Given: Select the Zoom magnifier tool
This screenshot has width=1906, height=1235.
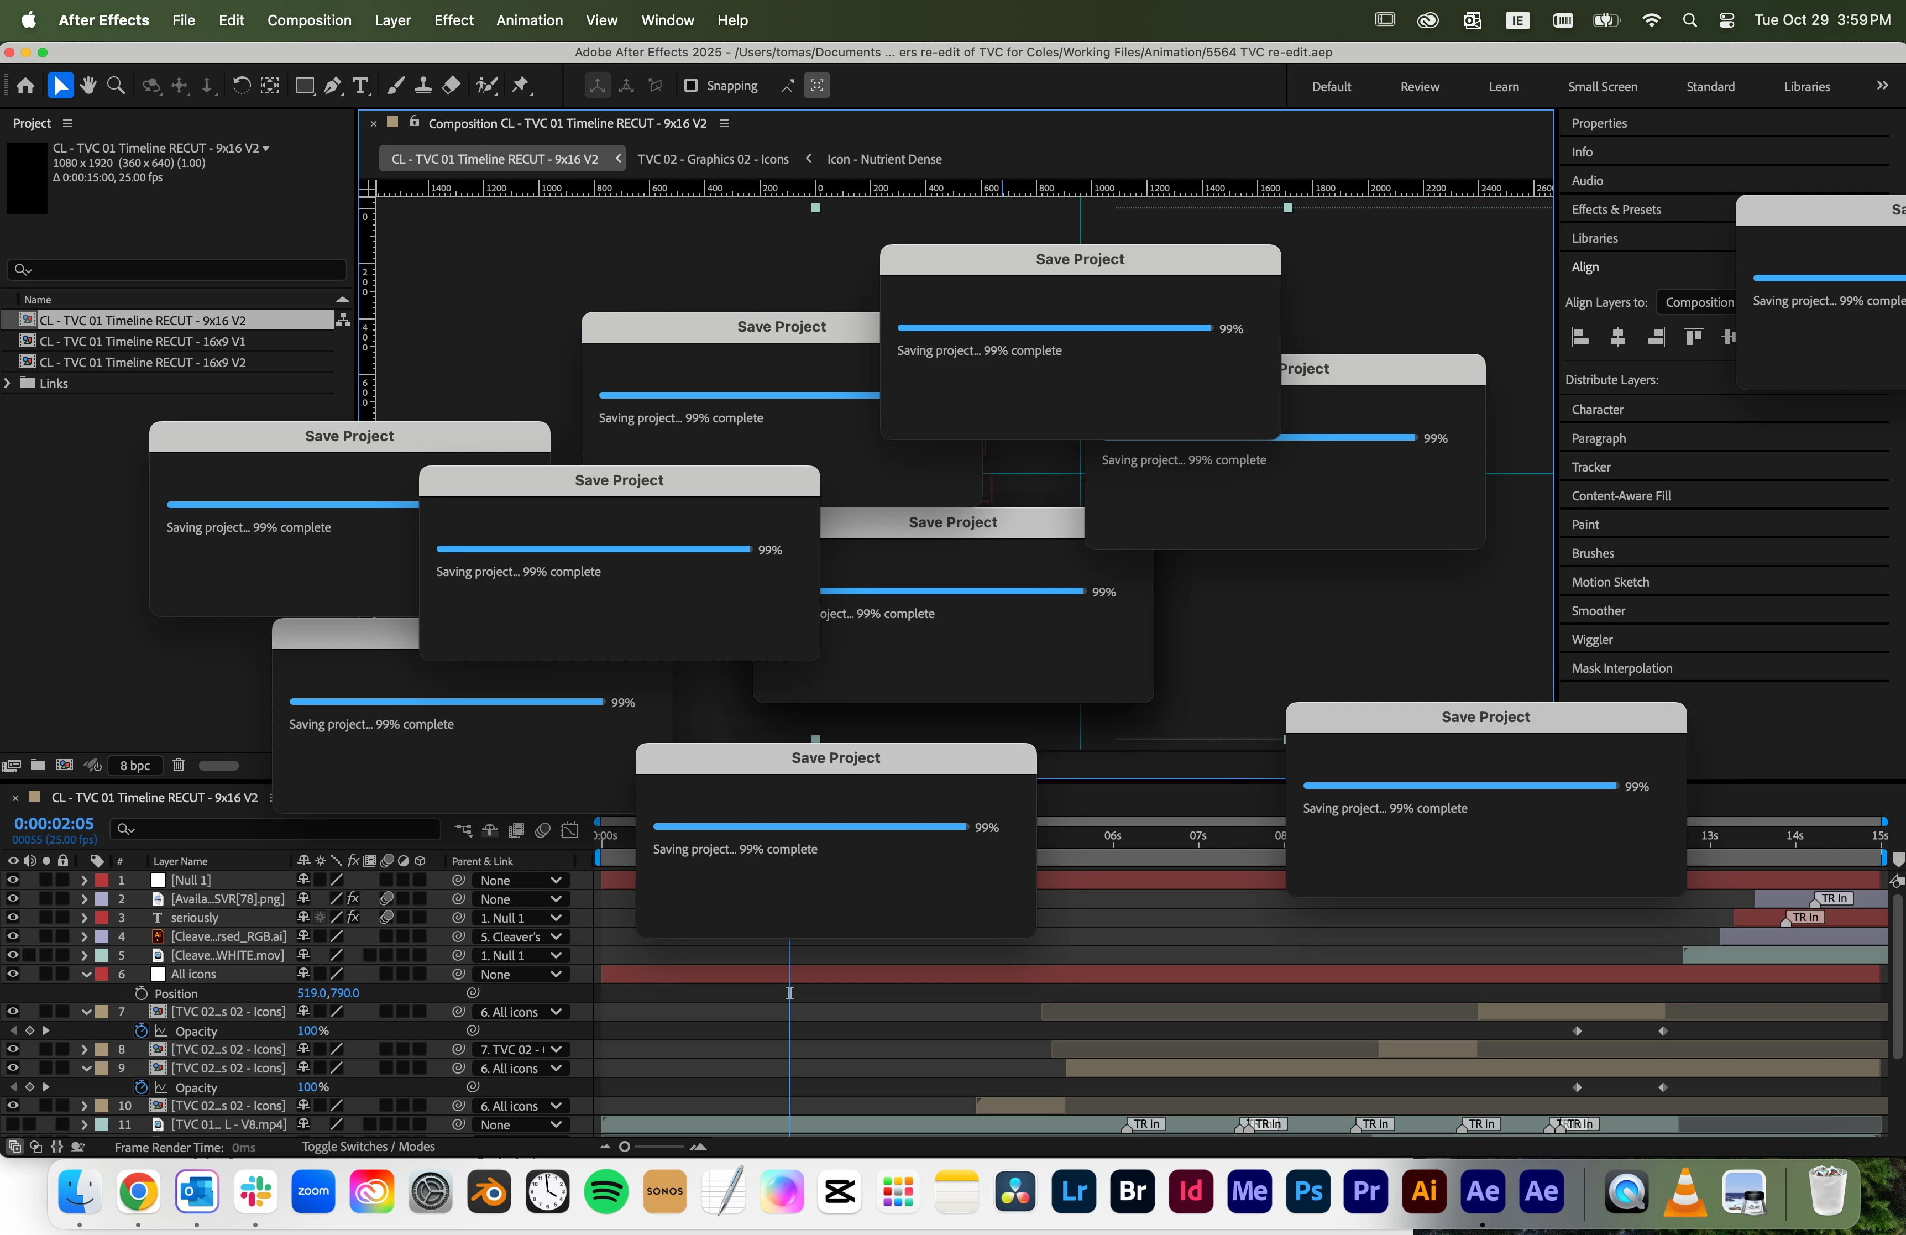Looking at the screenshot, I should pyautogui.click(x=116, y=86).
